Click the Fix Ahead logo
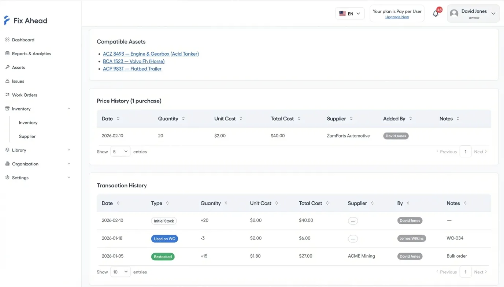The height and width of the screenshot is (287, 504). tap(26, 20)
